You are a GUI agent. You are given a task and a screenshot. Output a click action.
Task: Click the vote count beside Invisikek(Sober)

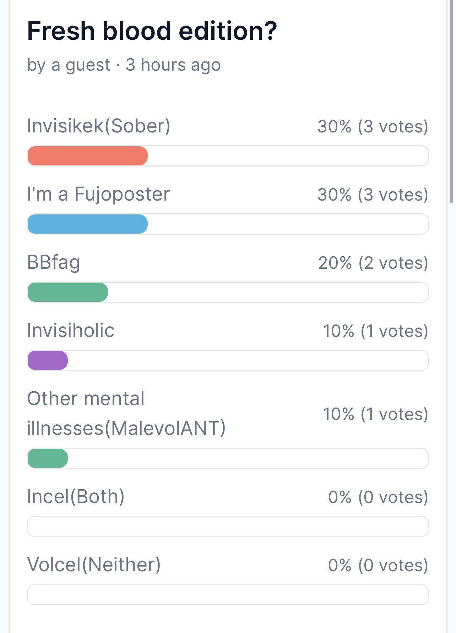[x=373, y=127]
